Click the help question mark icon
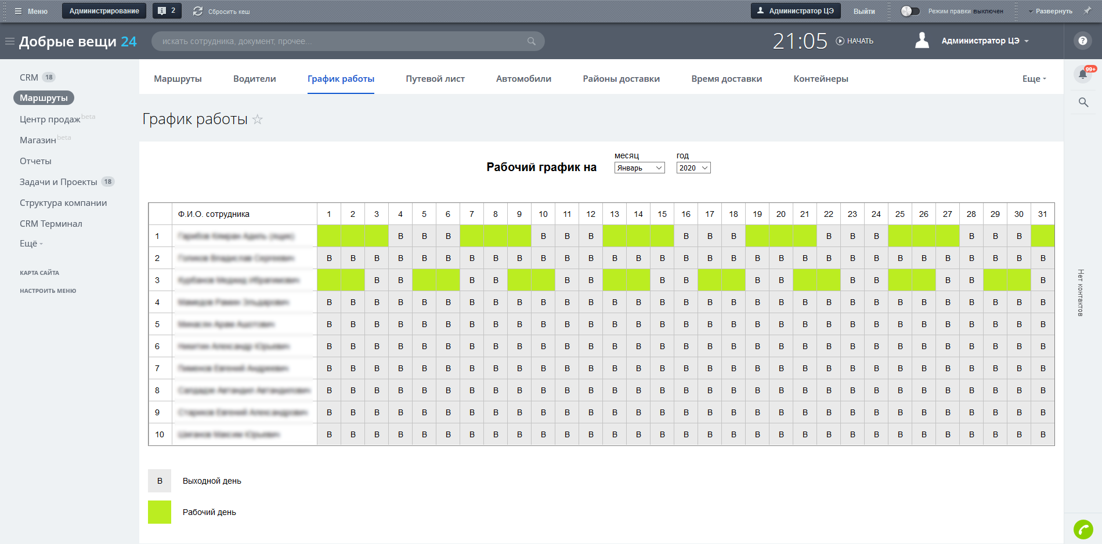The width and height of the screenshot is (1102, 544). click(x=1082, y=41)
